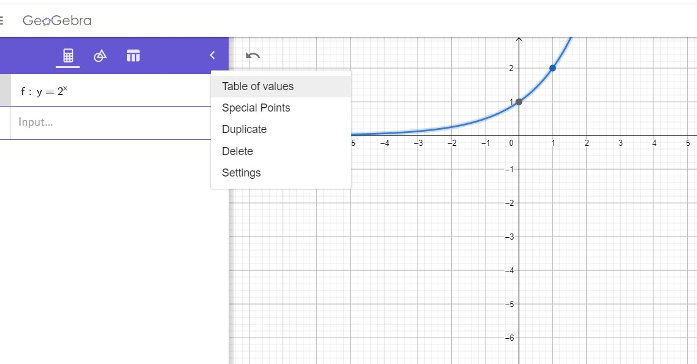This screenshot has width=697, height=364.
Task: Switch to the Algebra calculator view
Action: (68, 56)
